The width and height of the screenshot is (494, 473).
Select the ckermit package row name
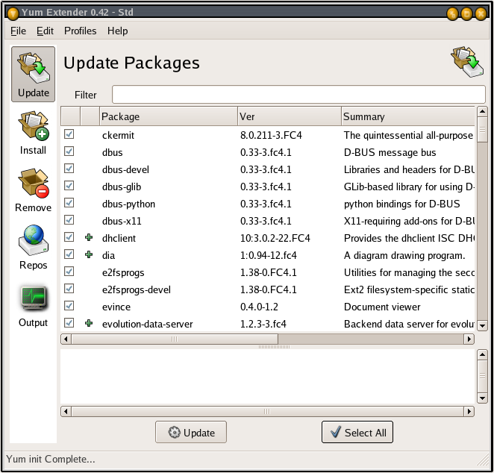click(x=118, y=136)
